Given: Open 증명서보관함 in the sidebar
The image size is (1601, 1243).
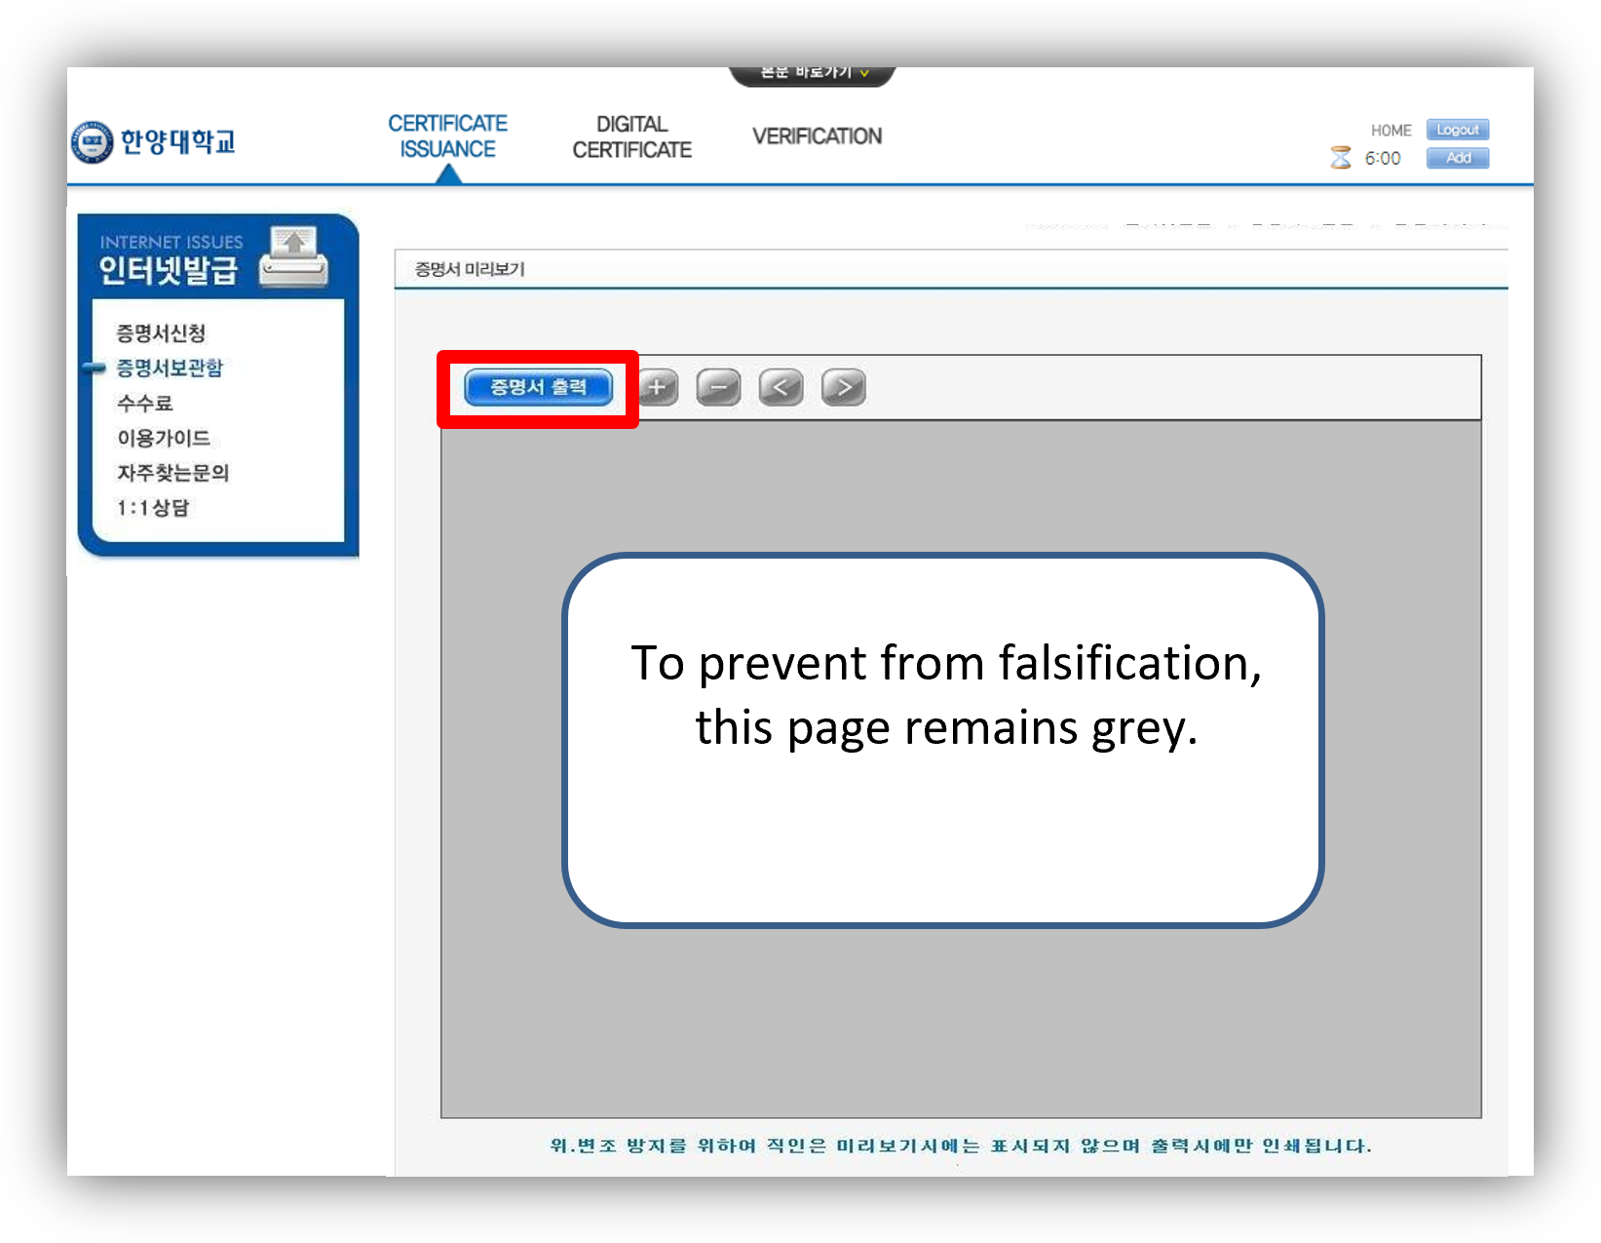Looking at the screenshot, I should click(x=170, y=369).
